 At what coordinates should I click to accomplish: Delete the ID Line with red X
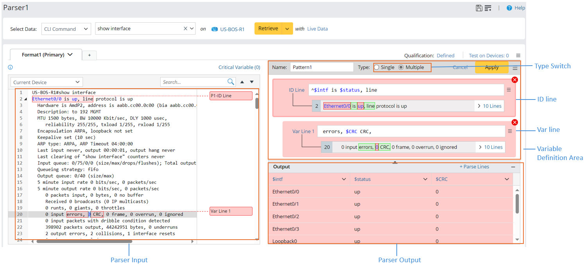coord(515,80)
